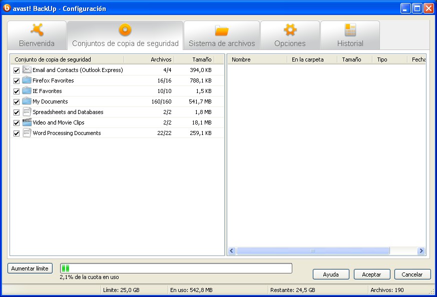The image size is (437, 297).
Task: Sort by the Conjunto de copia de seguridad header
Action: click(67, 59)
